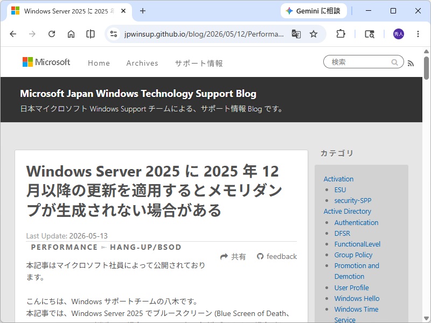Viewport: 431px width, 323px height.
Task: Click the address bar URL
Action: 204,34
